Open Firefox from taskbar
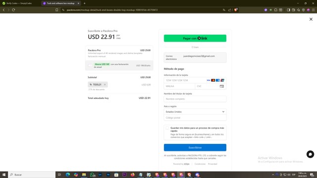The image size is (317, 178). click(132, 175)
